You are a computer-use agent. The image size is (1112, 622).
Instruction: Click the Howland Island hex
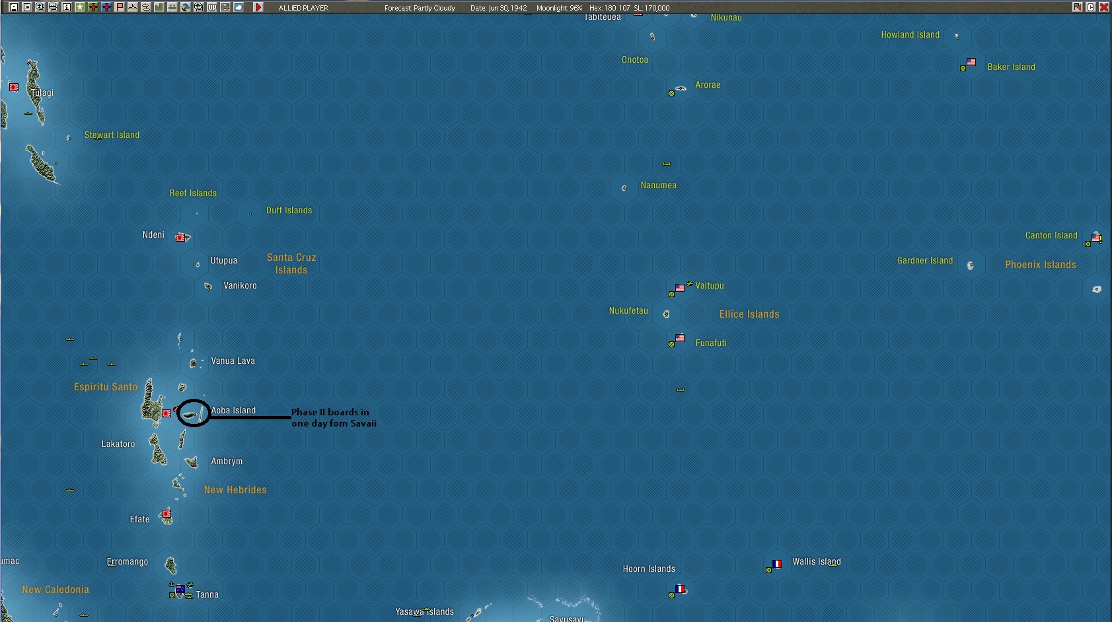(x=957, y=37)
